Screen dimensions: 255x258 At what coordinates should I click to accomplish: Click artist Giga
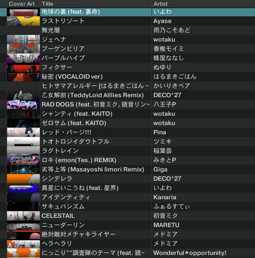tap(161, 169)
